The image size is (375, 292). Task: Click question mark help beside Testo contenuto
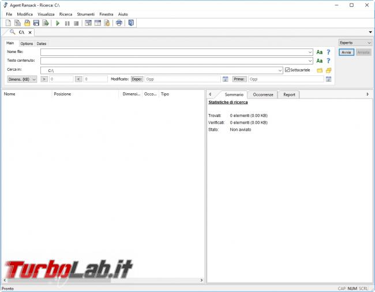point(328,61)
